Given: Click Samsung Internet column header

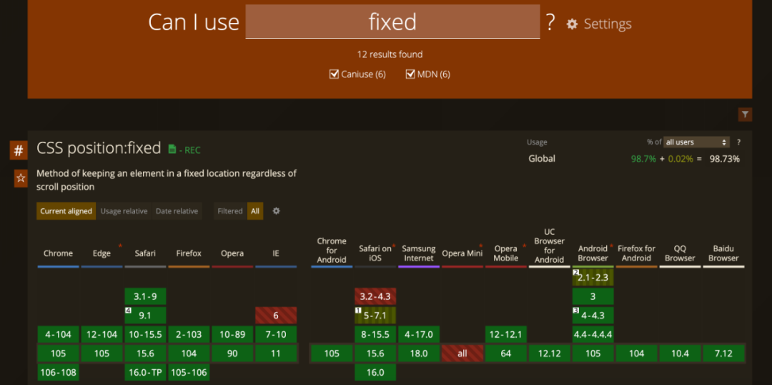Looking at the screenshot, I should click(419, 253).
